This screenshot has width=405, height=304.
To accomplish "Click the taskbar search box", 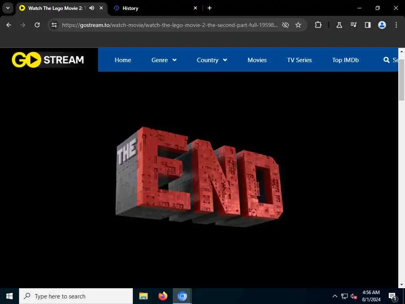I will tap(76, 296).
